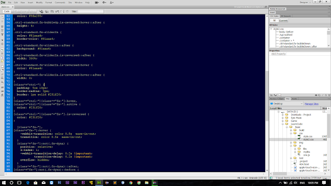This screenshot has height=186, width=331.
Task: Open the Site user icon dropdown
Action: (x=112, y=3)
